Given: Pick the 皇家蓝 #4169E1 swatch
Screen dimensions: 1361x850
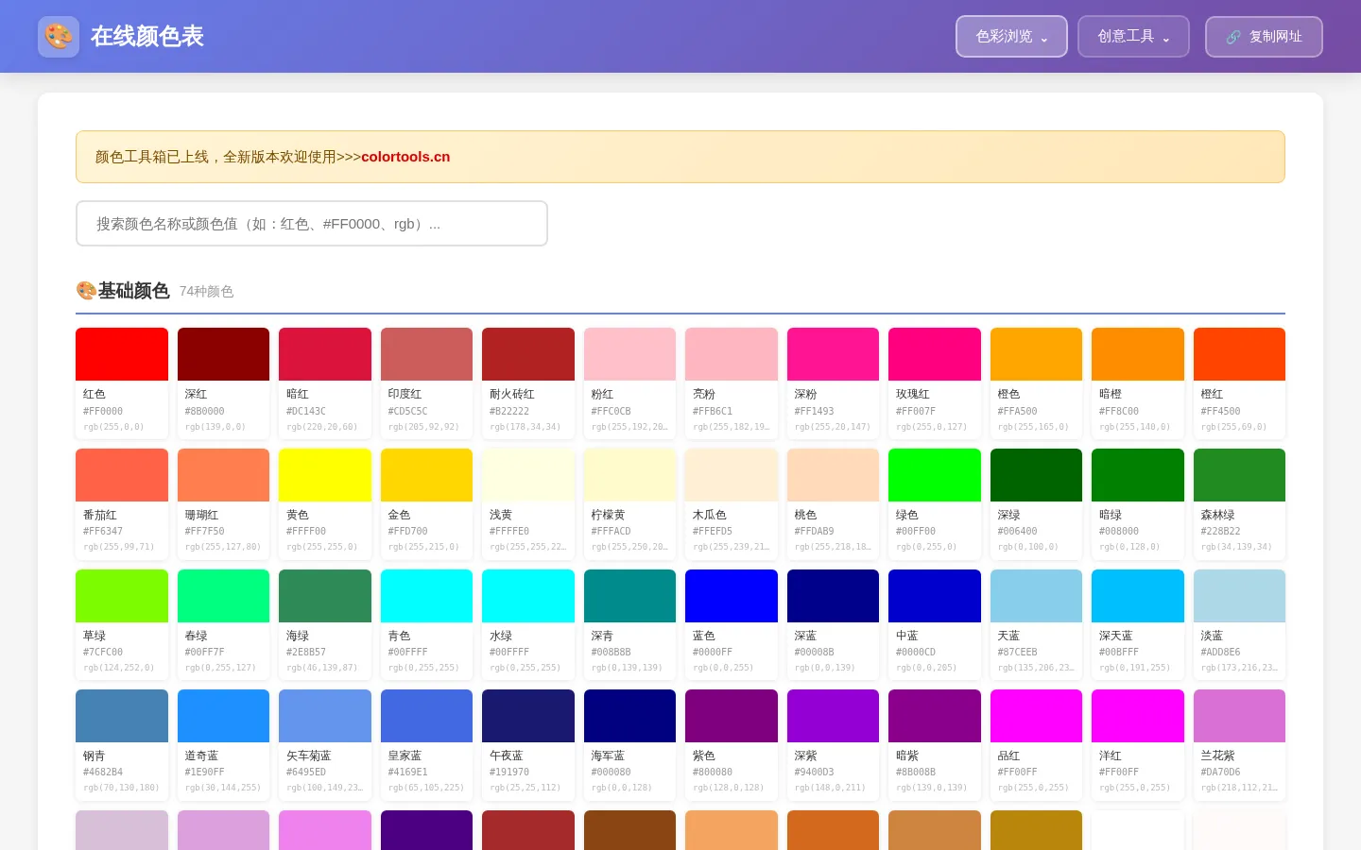Looking at the screenshot, I should tap(426, 745).
